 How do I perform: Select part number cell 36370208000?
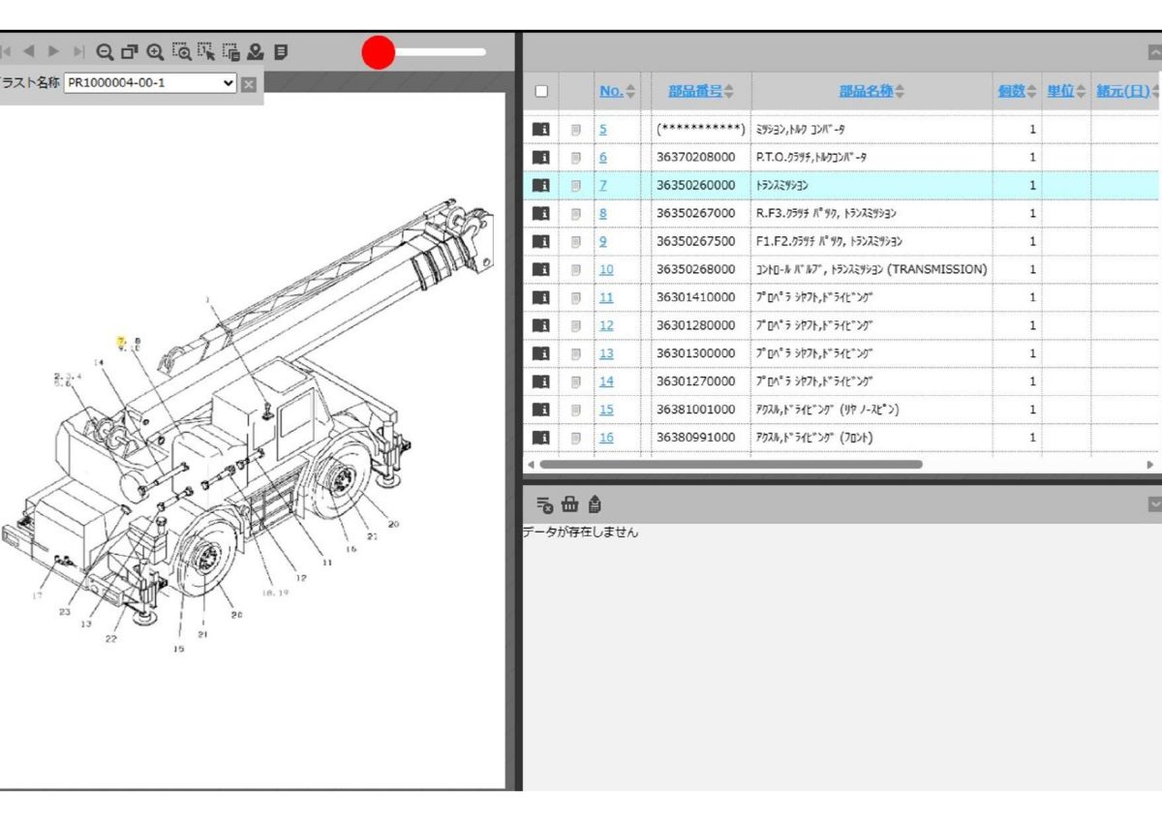coord(695,157)
